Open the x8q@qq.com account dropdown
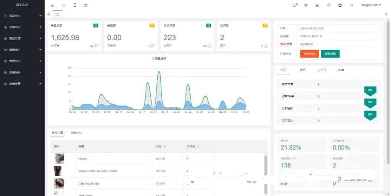 tap(371, 5)
